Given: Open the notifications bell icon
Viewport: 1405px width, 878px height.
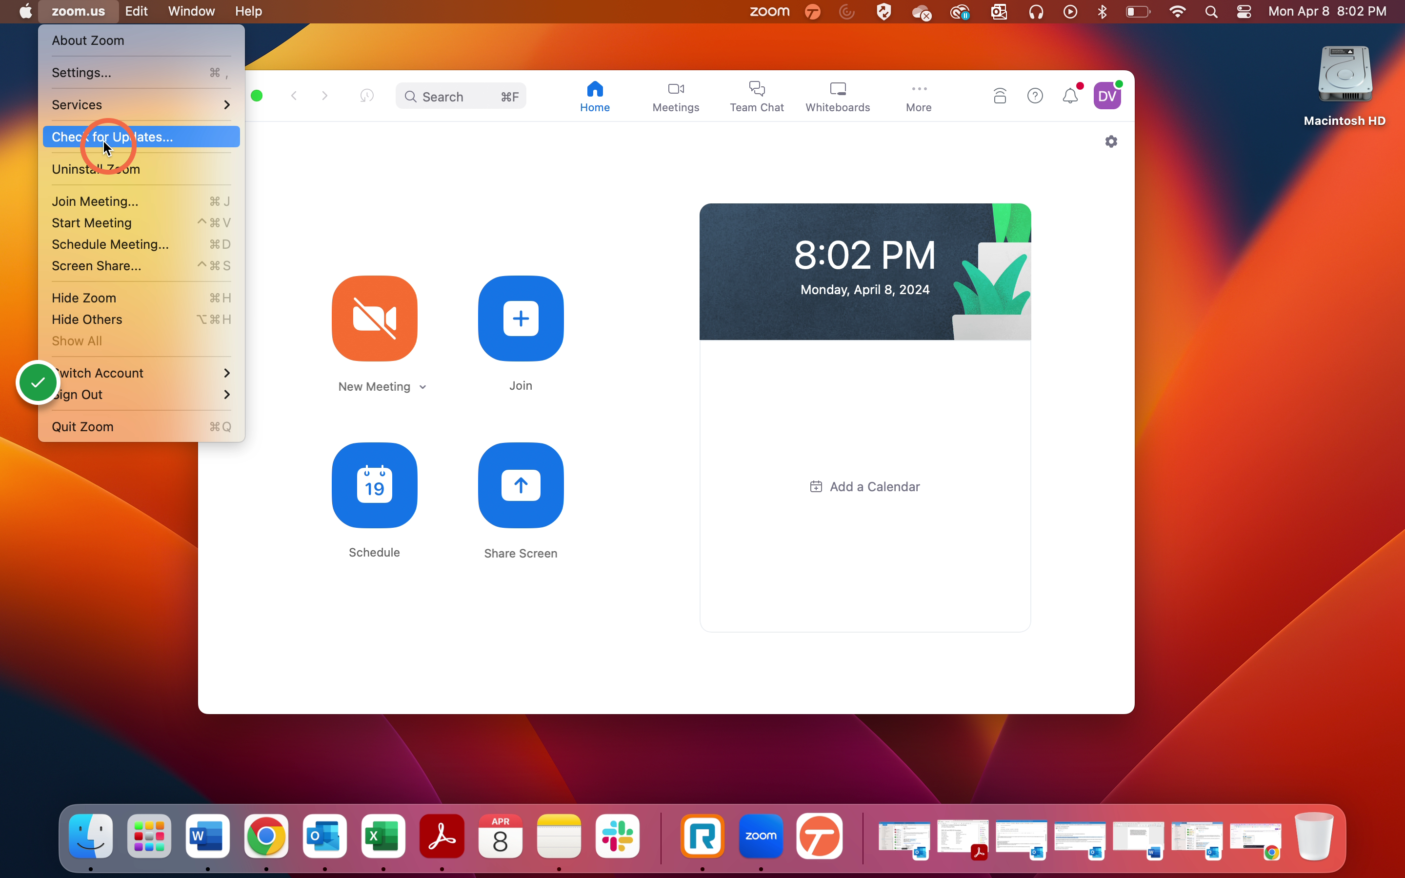Looking at the screenshot, I should [1071, 96].
